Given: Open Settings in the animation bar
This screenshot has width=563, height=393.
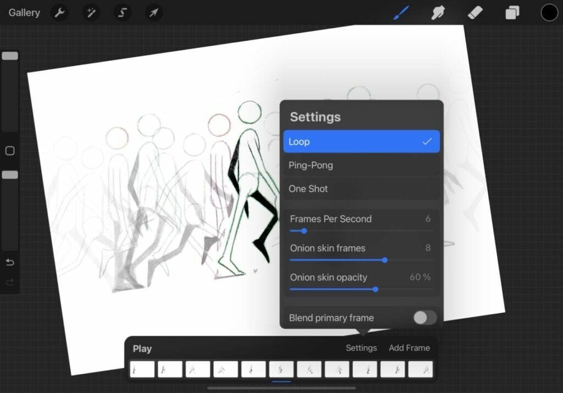Looking at the screenshot, I should click(361, 348).
